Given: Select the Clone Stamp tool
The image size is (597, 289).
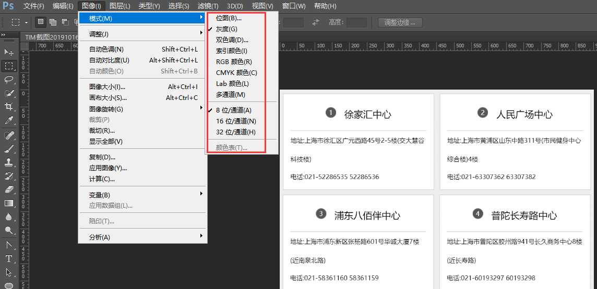Looking at the screenshot, I should [x=8, y=162].
